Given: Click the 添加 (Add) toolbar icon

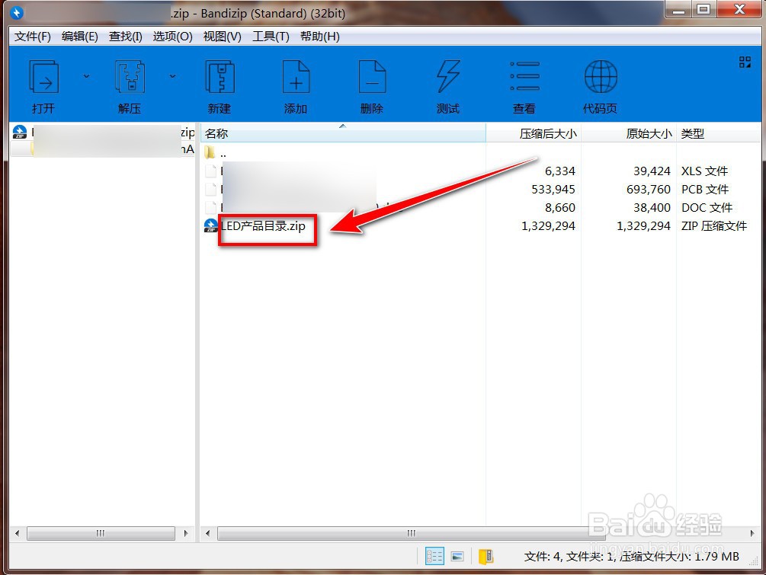Looking at the screenshot, I should 296,77.
